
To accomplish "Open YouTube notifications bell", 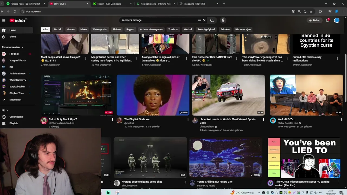I will coord(327,20).
